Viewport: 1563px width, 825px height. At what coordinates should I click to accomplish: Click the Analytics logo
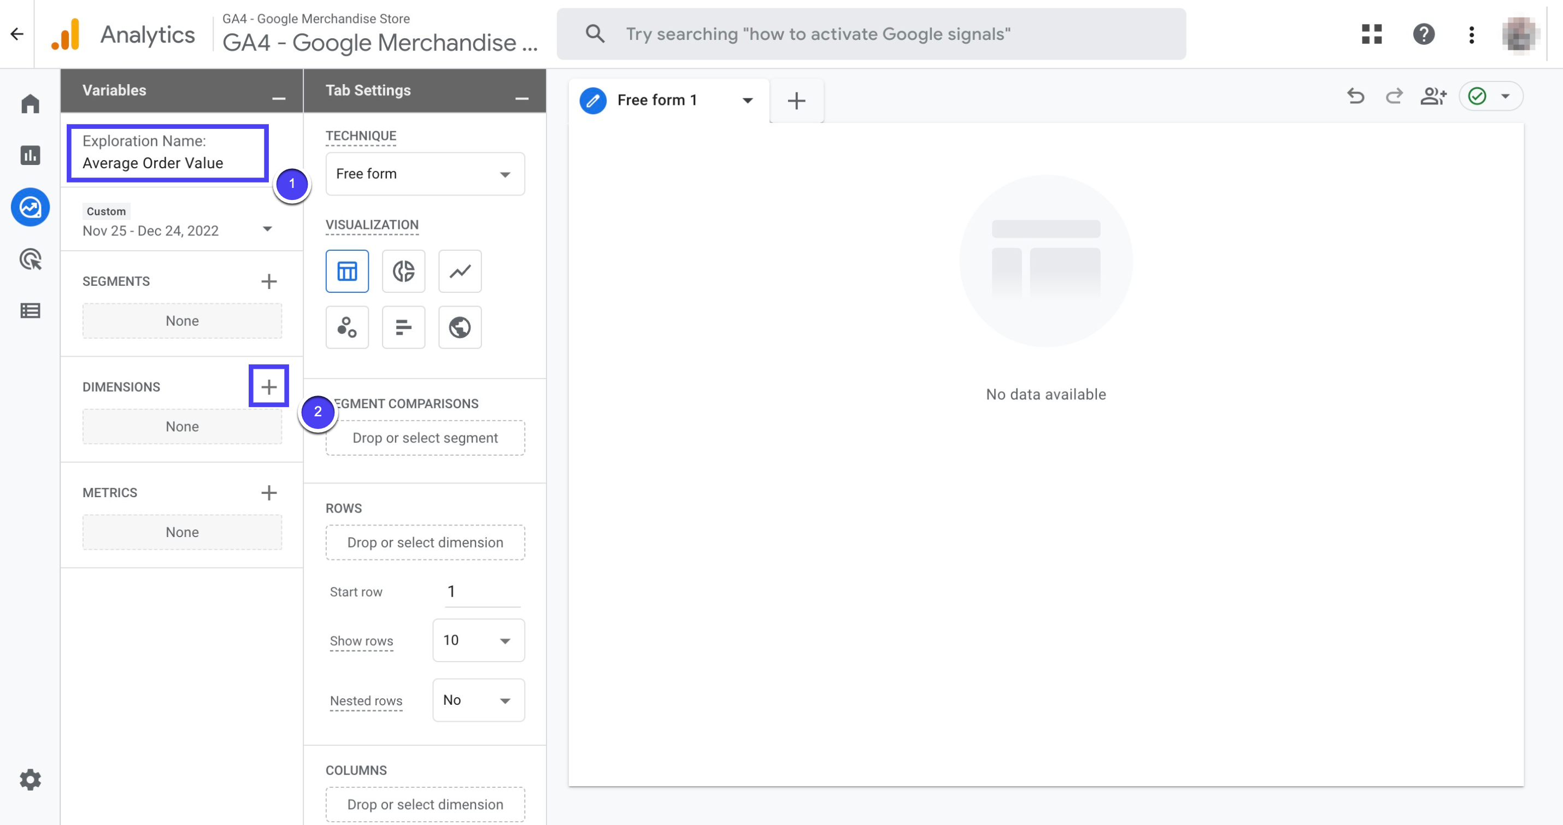click(x=66, y=34)
